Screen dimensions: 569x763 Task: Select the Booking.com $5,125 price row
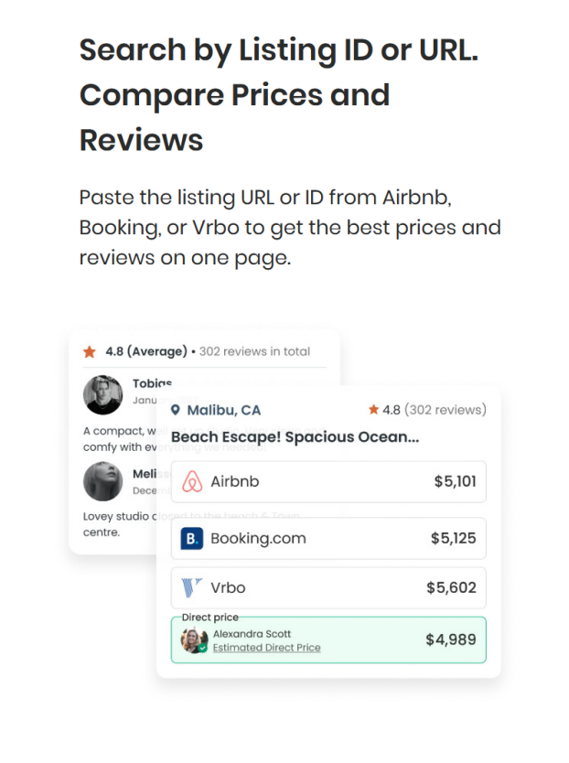[x=328, y=538]
